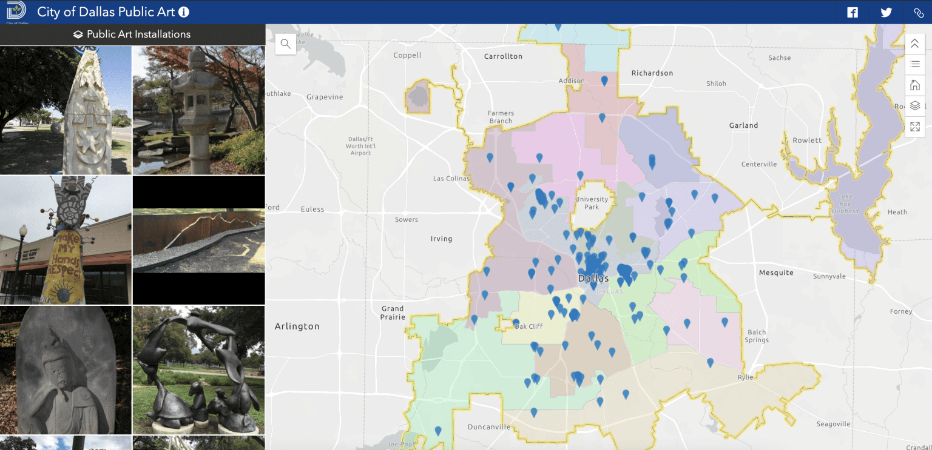
Task: Enter fullscreen using the expand icon
Action: click(x=914, y=127)
